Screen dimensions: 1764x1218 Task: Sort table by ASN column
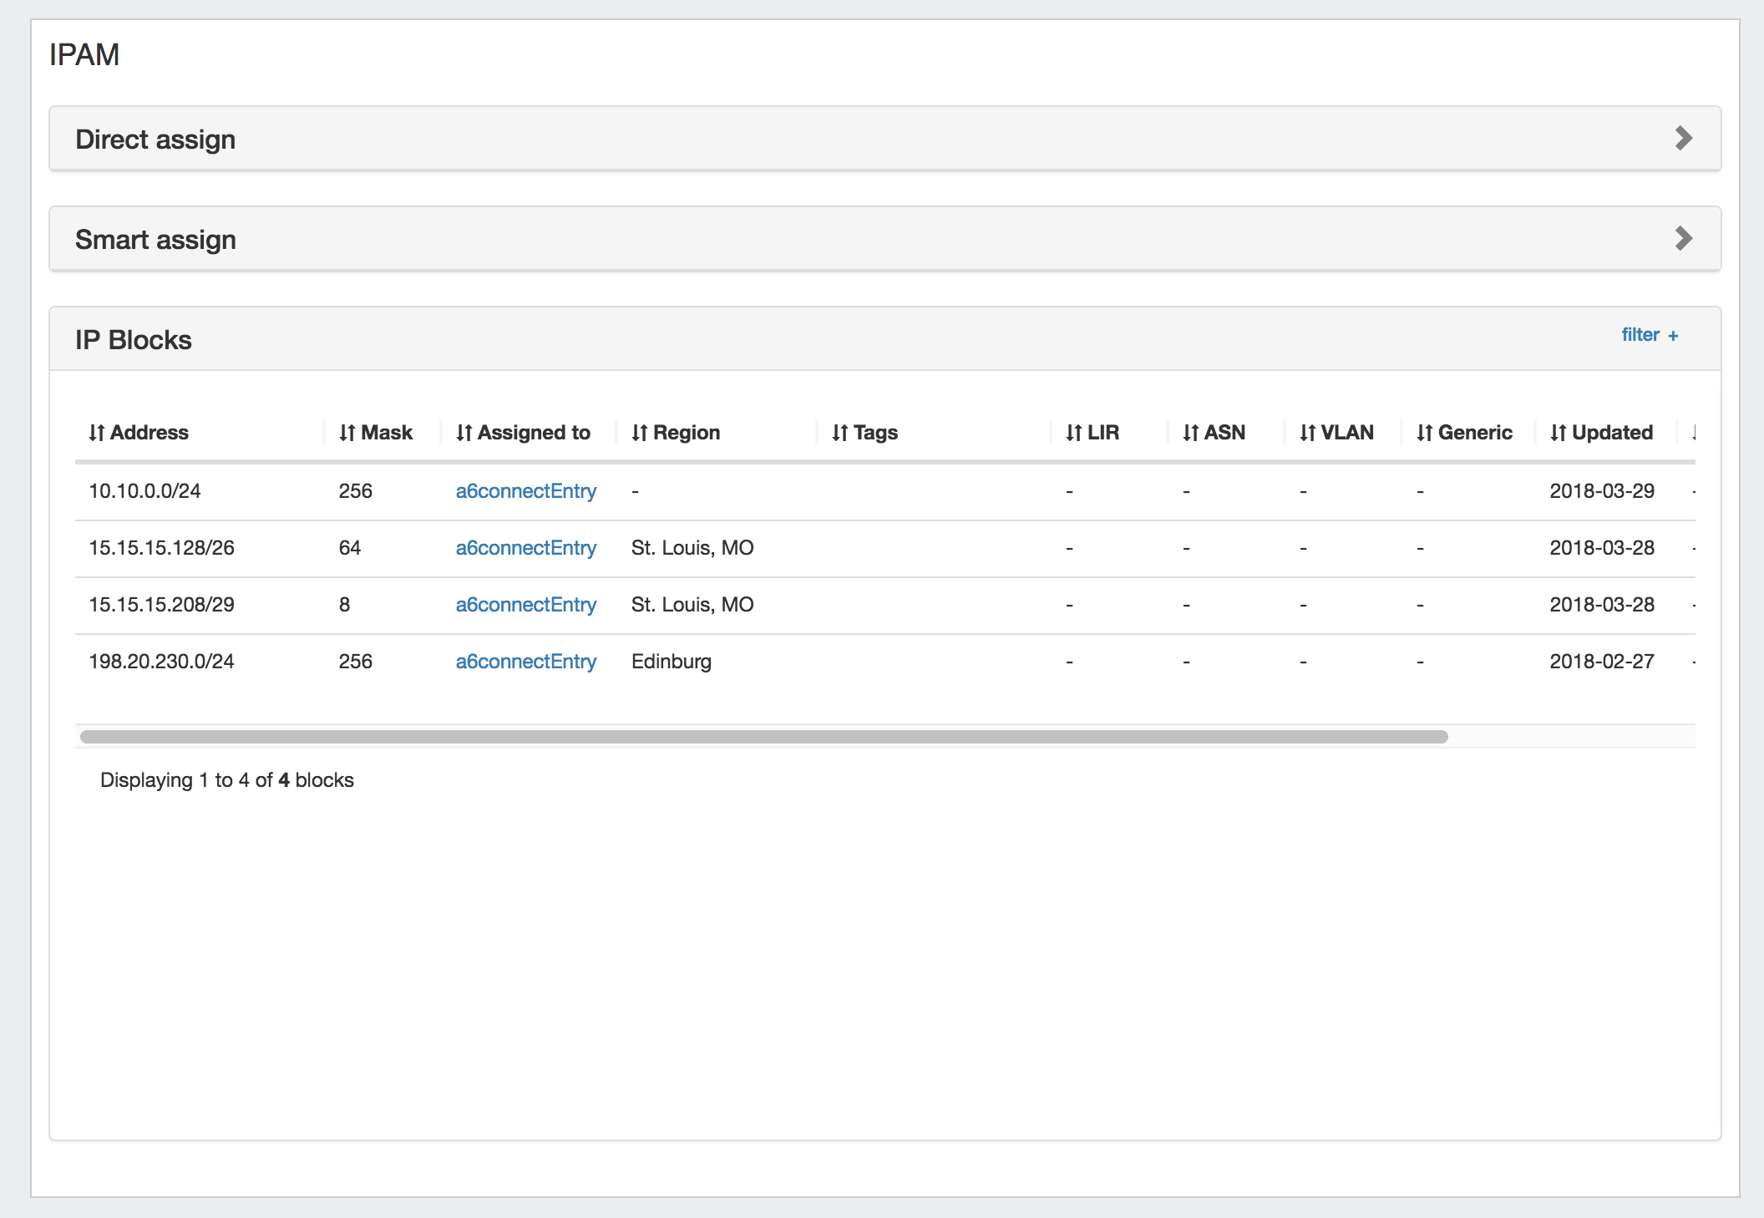tap(1214, 433)
